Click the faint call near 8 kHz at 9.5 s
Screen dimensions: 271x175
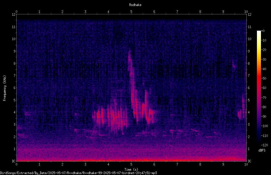pos(234,65)
